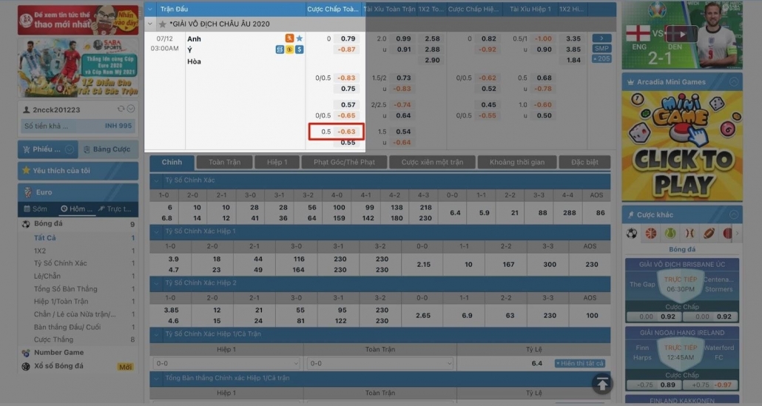762x406 pixels.
Task: Click the Xổ số Bóng đá icon
Action: (x=26, y=366)
